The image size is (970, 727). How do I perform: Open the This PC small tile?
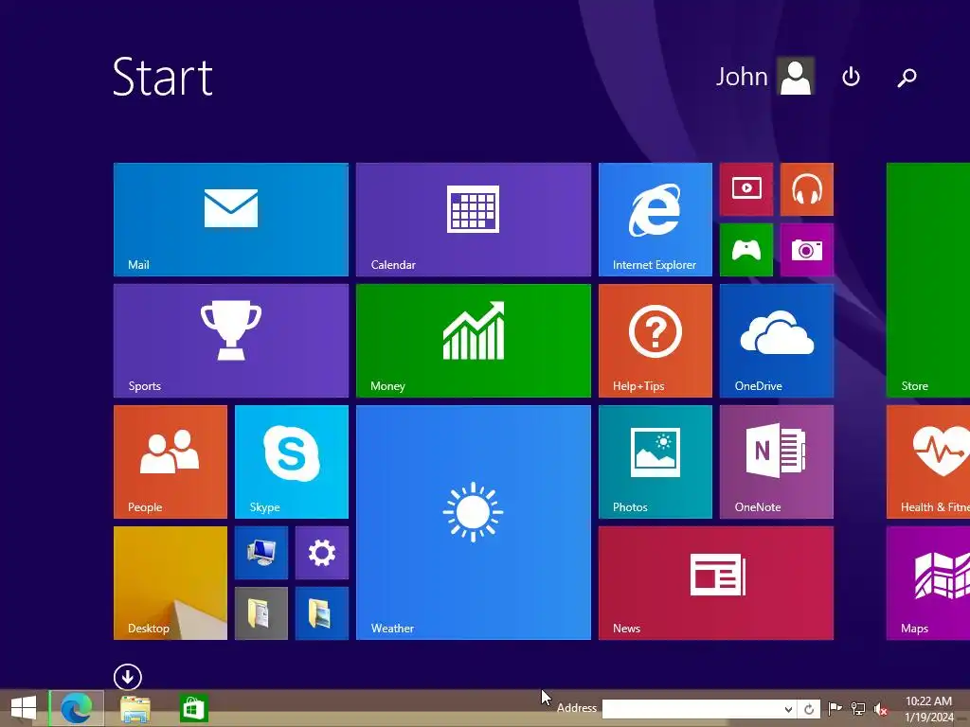point(261,553)
